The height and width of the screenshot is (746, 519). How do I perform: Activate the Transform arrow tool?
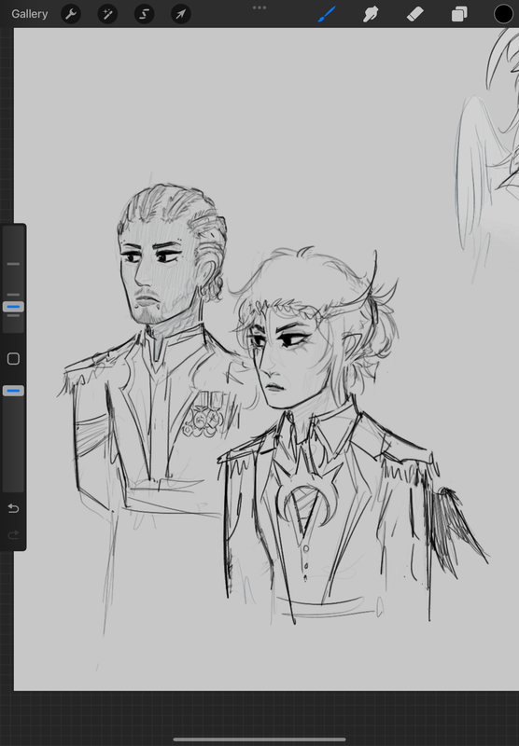point(181,14)
